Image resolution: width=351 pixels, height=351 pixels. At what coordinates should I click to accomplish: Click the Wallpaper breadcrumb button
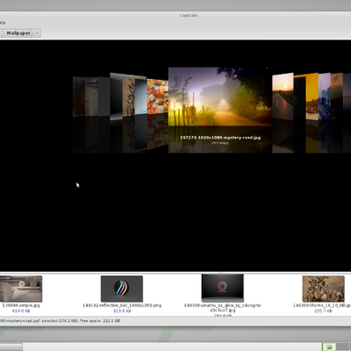pyautogui.click(x=18, y=33)
